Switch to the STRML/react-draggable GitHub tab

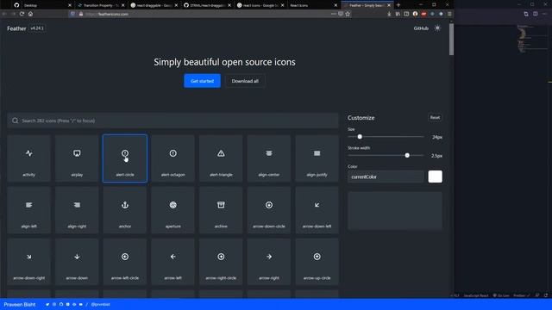[207, 5]
